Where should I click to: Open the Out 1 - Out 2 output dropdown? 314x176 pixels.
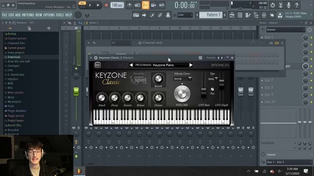[x=288, y=162]
